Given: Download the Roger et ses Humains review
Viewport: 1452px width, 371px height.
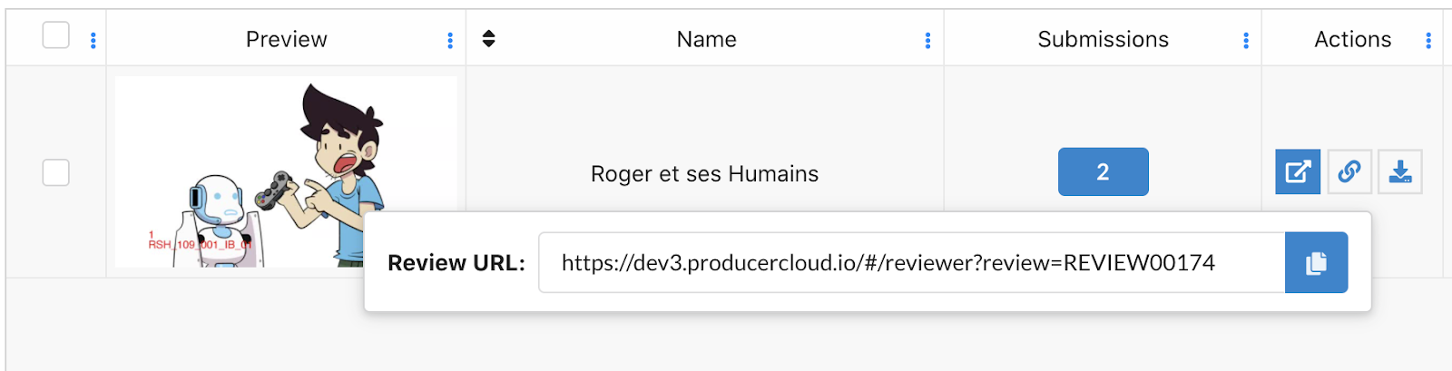Looking at the screenshot, I should coord(1400,171).
